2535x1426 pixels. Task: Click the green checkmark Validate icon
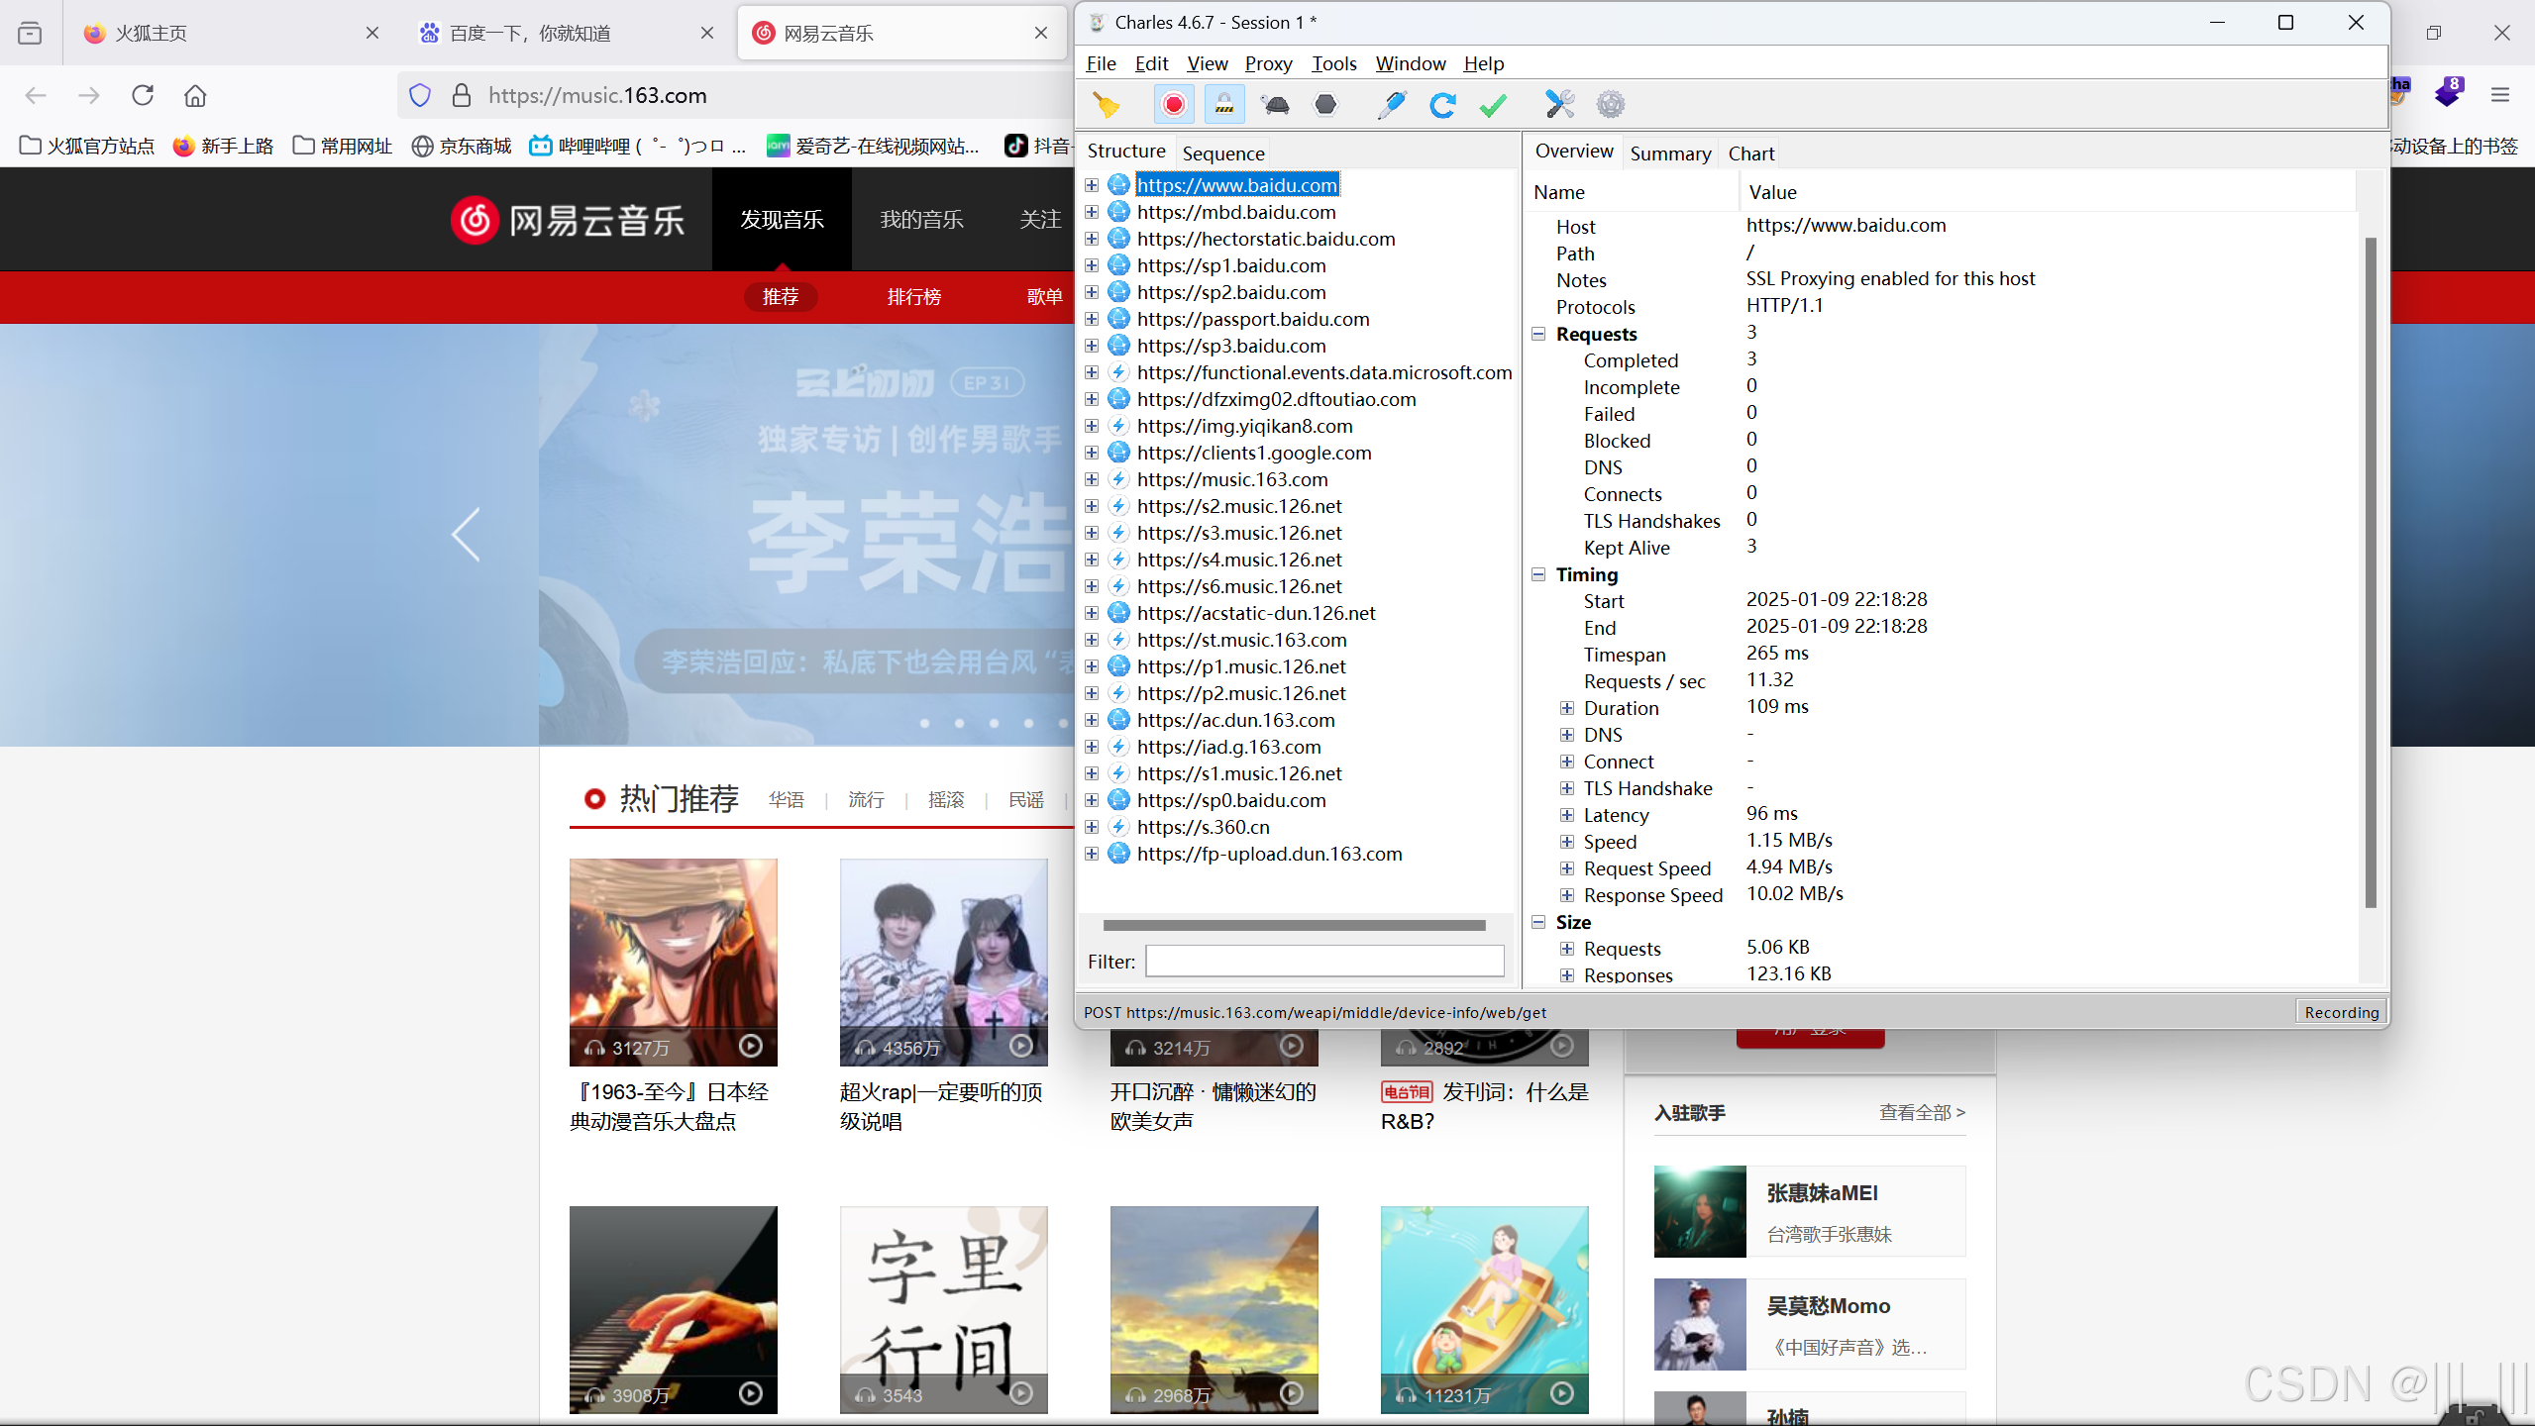click(x=1493, y=104)
